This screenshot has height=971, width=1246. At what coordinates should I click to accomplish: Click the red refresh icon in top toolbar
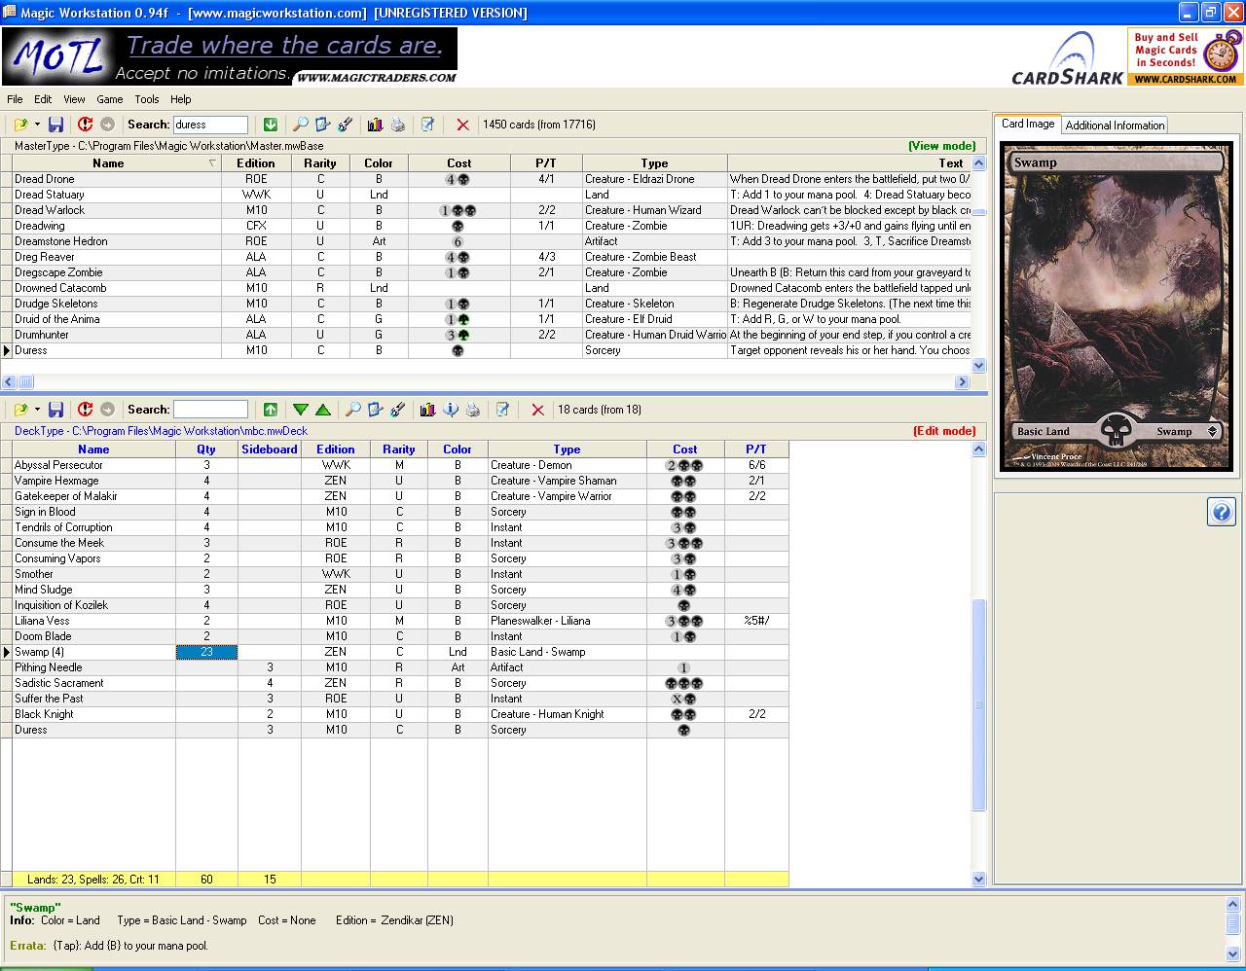point(85,125)
